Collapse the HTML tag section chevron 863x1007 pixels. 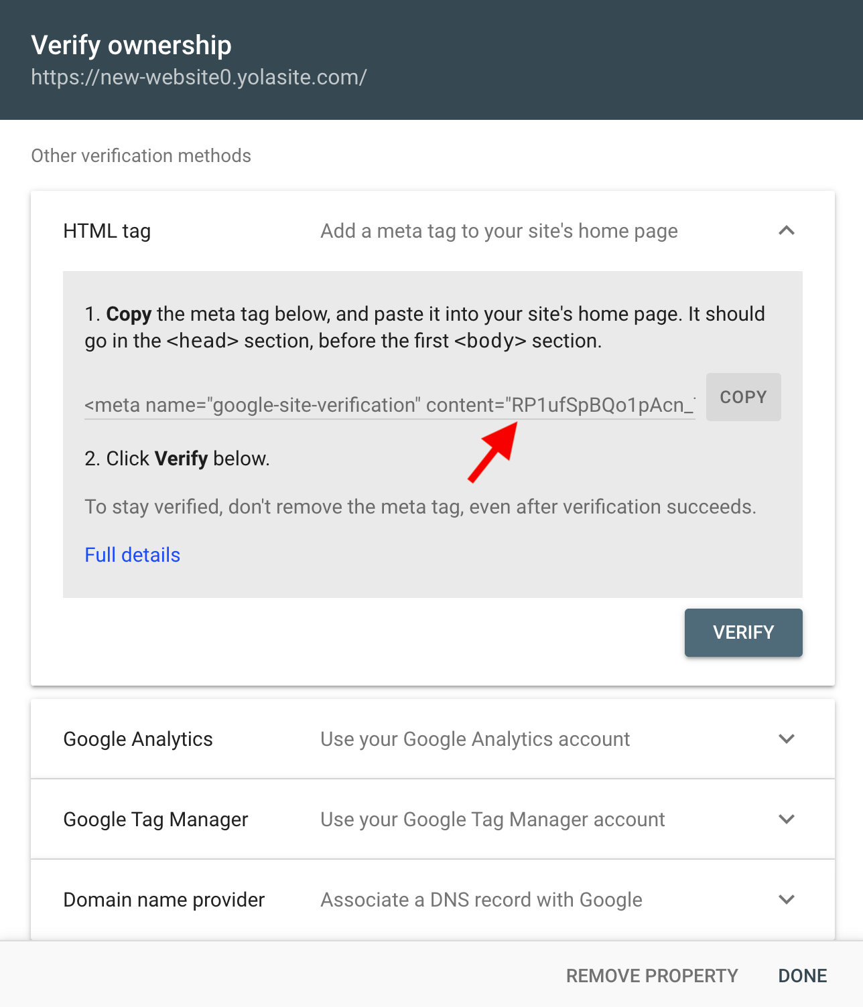click(787, 231)
